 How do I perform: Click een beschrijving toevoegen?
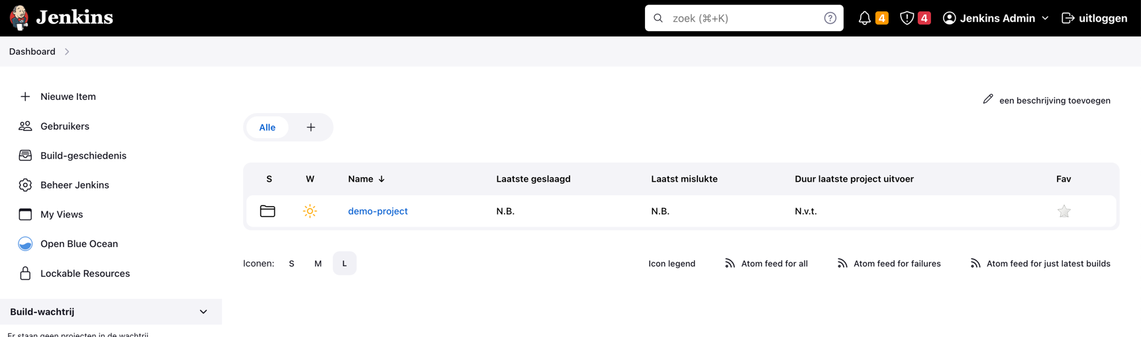click(1055, 100)
